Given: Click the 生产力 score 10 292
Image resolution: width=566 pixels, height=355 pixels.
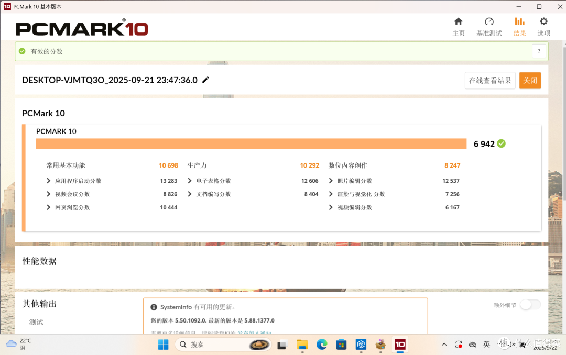Looking at the screenshot, I should coord(309,165).
